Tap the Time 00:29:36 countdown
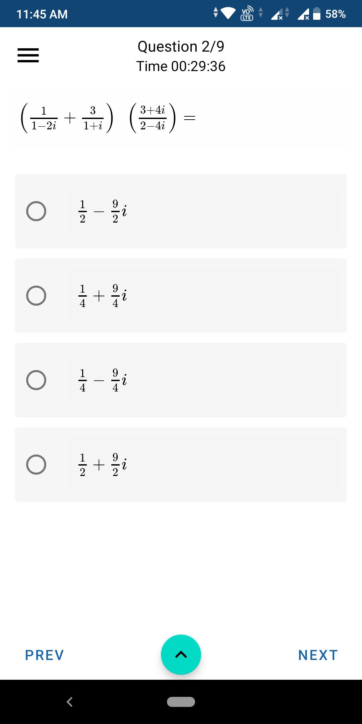The width and height of the screenshot is (362, 724). pos(181,66)
